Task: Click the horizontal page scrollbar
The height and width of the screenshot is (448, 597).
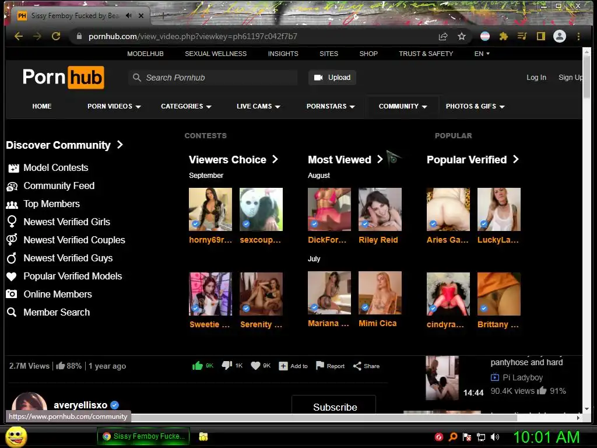Action: pos(324,418)
